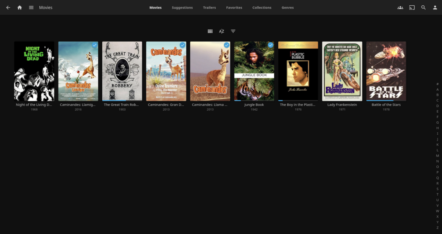Change grid view type icon

pyautogui.click(x=210, y=31)
